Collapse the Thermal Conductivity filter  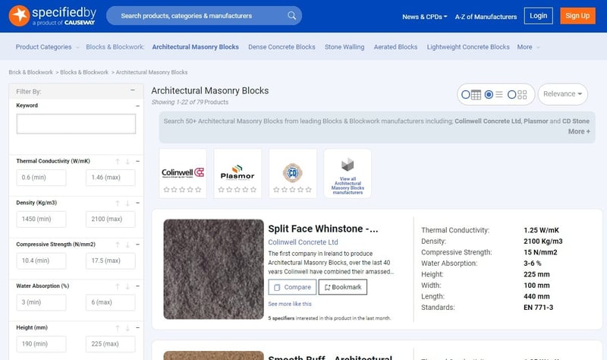tap(137, 161)
